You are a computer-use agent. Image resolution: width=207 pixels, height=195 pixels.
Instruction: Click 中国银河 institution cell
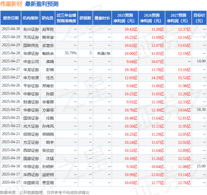(x=31, y=183)
